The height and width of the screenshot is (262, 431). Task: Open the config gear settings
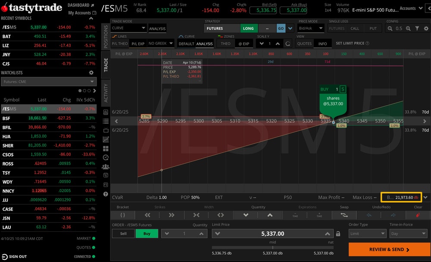pos(426,28)
